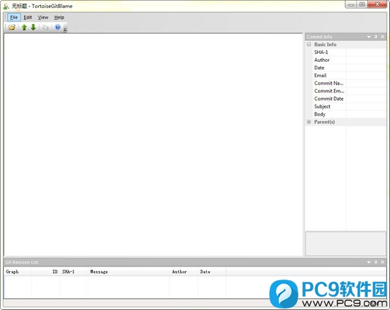Select the Commit Em... property row
Screen dimensions: 390x310
349,91
